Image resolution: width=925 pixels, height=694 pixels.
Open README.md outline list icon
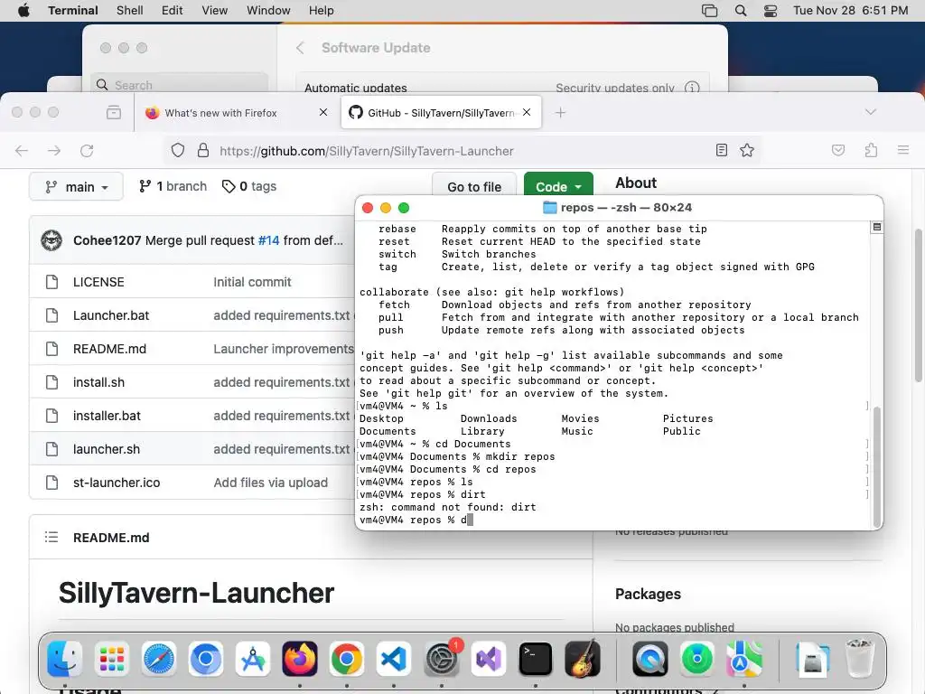(51, 537)
